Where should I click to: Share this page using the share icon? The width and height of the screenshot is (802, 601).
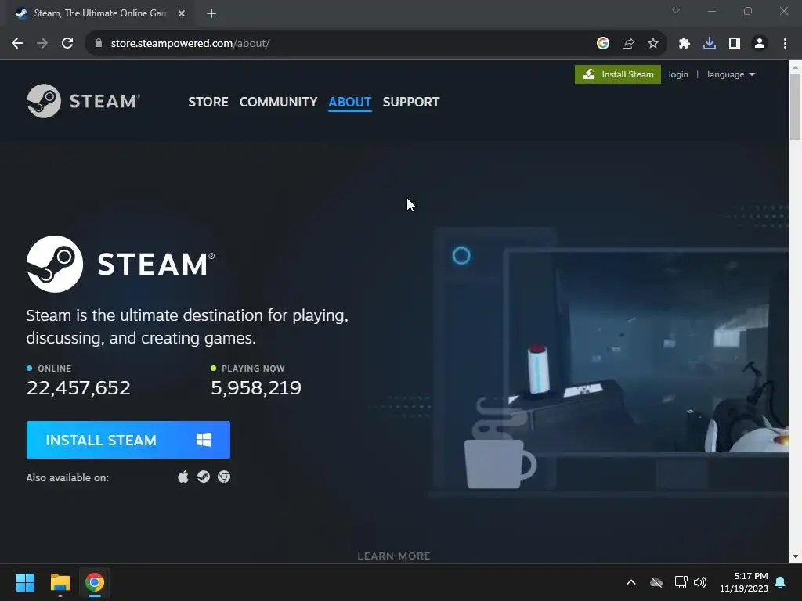coord(628,44)
